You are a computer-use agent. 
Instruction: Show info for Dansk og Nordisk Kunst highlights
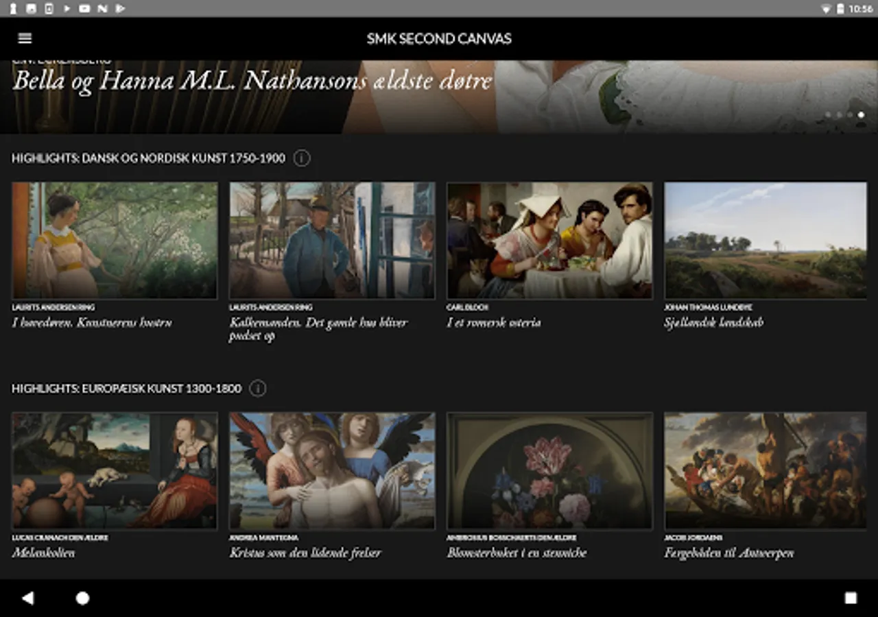[302, 158]
